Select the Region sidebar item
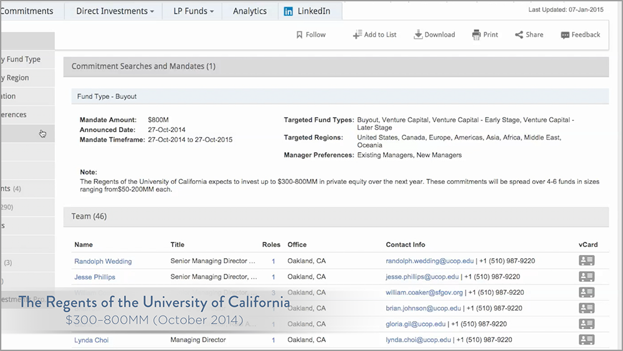The width and height of the screenshot is (623, 351). coord(27,78)
